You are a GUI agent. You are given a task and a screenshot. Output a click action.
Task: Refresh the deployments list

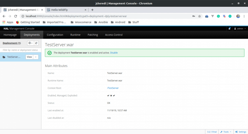pos(36,43)
